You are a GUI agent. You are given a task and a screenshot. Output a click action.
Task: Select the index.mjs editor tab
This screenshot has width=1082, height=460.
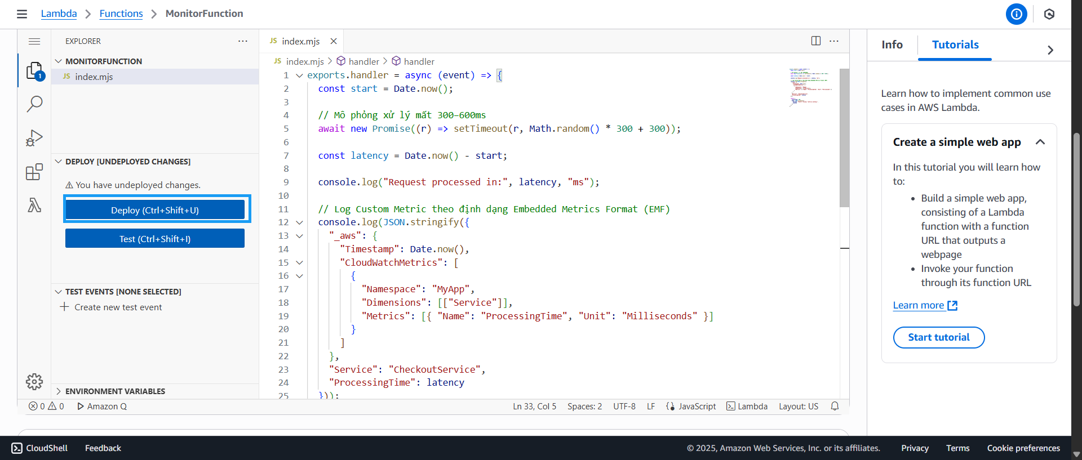[300, 42]
